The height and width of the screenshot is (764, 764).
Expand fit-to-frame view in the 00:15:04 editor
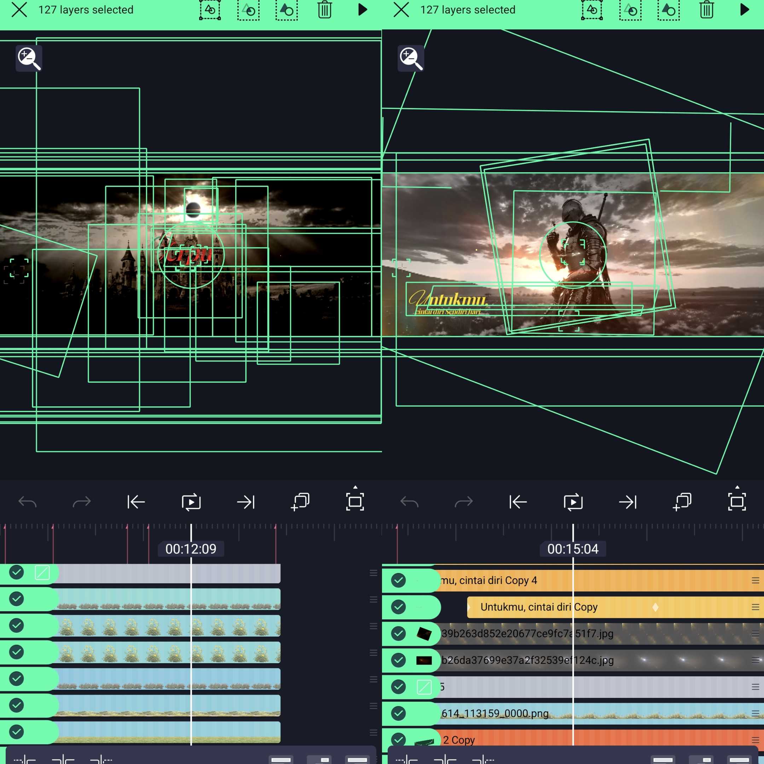click(x=737, y=502)
